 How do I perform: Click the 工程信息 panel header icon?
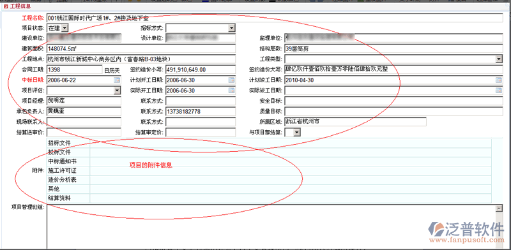click(x=6, y=6)
